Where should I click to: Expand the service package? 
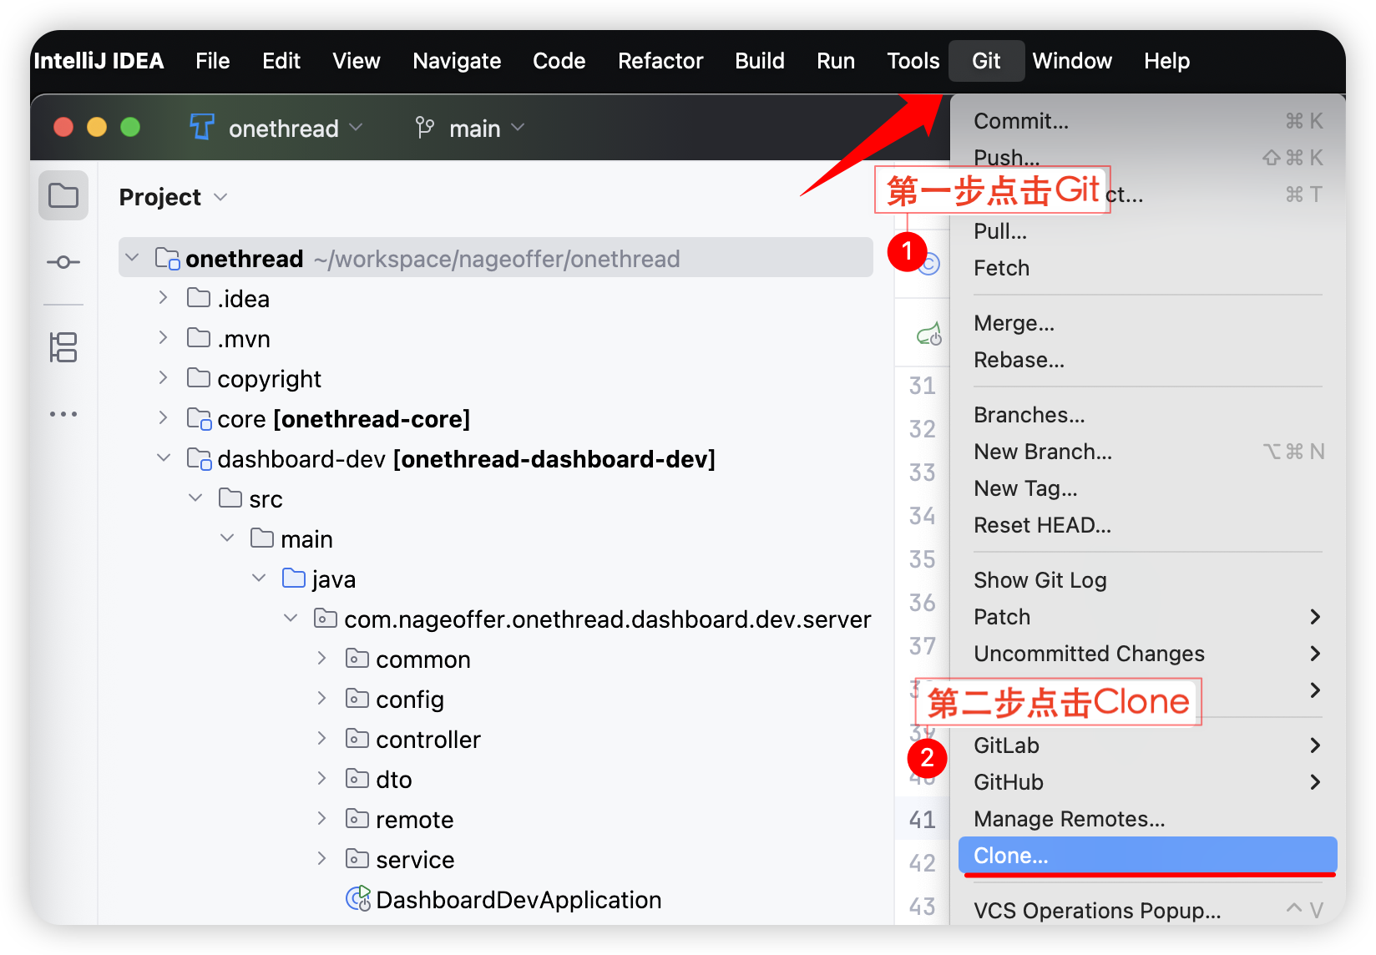322,858
